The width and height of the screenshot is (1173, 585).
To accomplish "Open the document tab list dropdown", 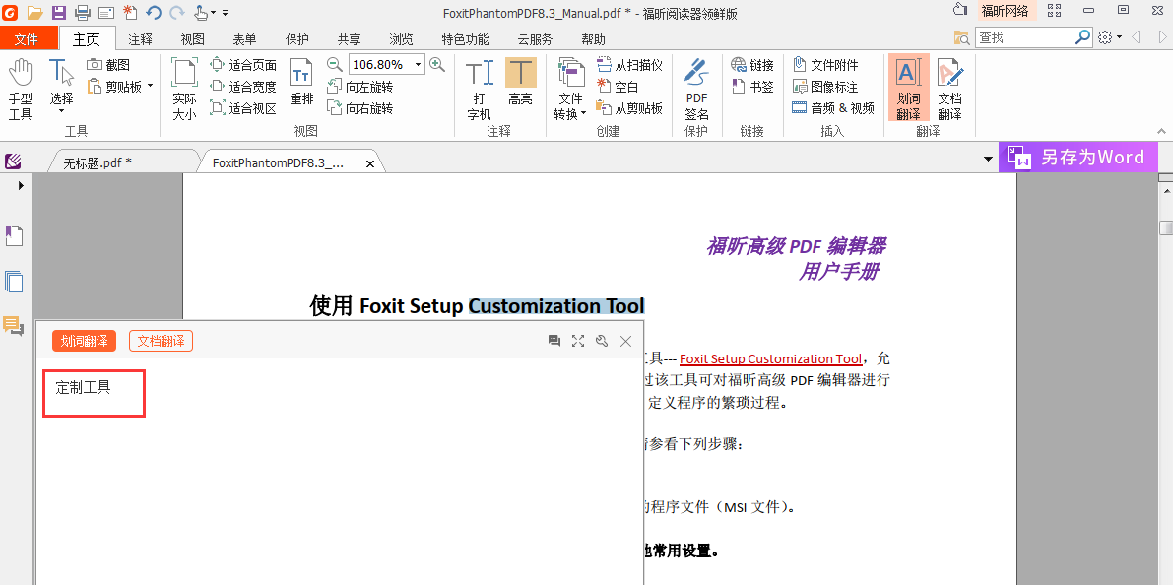I will (x=989, y=160).
